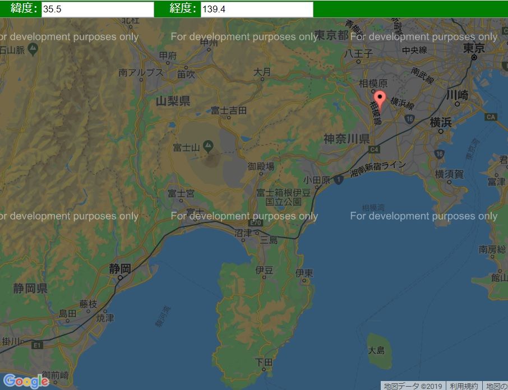Click the route 16 shield near 横浜線
The height and width of the screenshot is (390, 508).
[409, 119]
